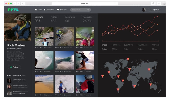
Task: Switch to the Moments tab
Action: [39, 19]
